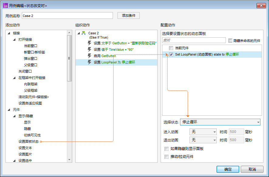Click scroll-down arrow in 添加动作 list
The width and height of the screenshot is (269, 177).
(x=69, y=159)
